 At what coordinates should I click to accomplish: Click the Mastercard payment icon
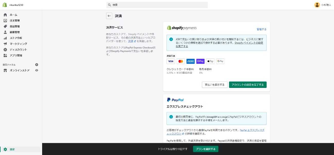coord(181,61)
